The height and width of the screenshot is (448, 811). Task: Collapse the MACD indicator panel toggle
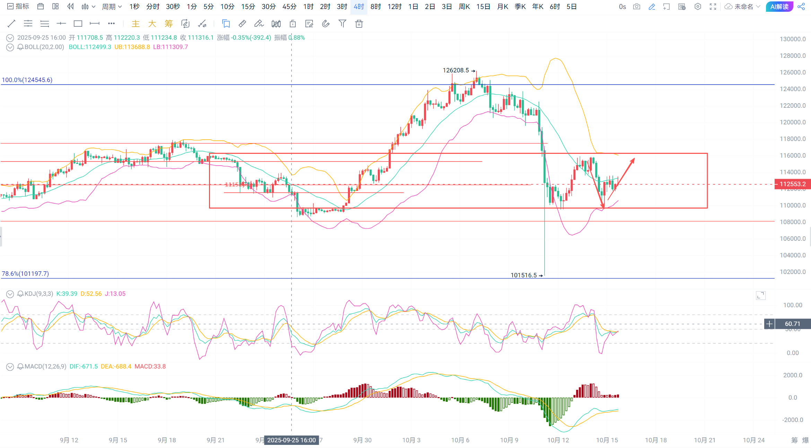click(x=10, y=367)
